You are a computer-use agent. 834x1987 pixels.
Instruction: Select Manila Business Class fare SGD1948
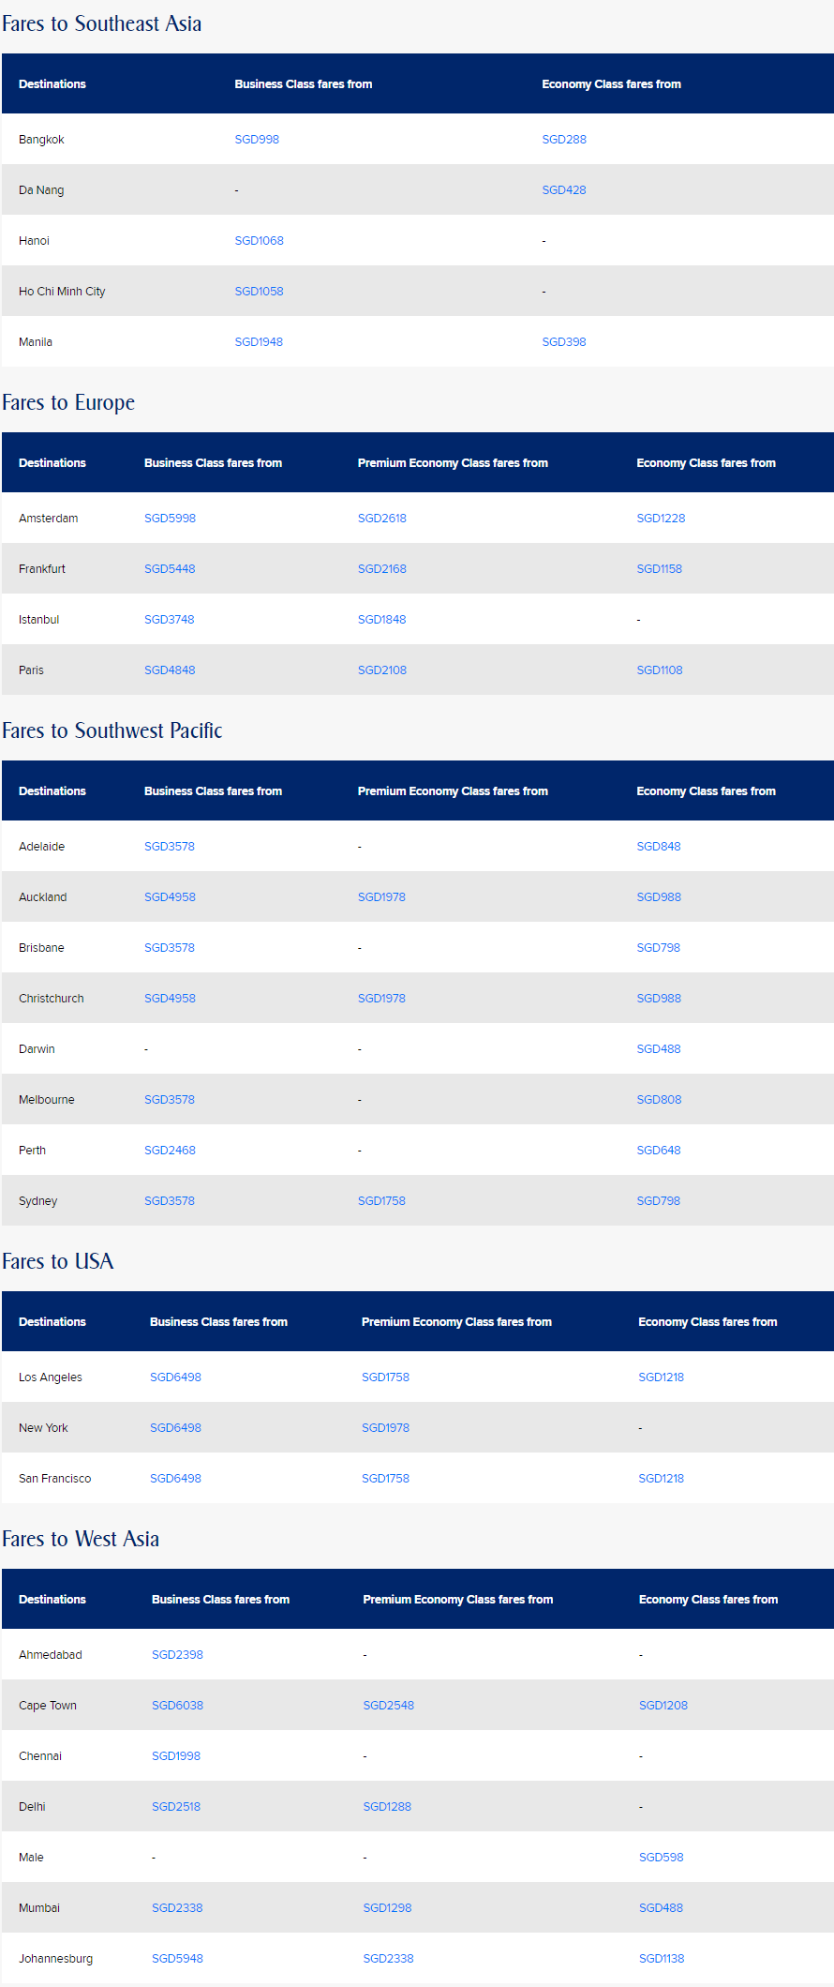click(x=259, y=342)
